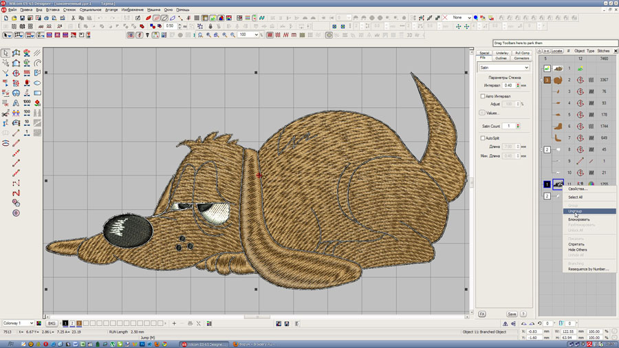Open the Файл menu
This screenshot has height=348, width=619.
[x=12, y=10]
